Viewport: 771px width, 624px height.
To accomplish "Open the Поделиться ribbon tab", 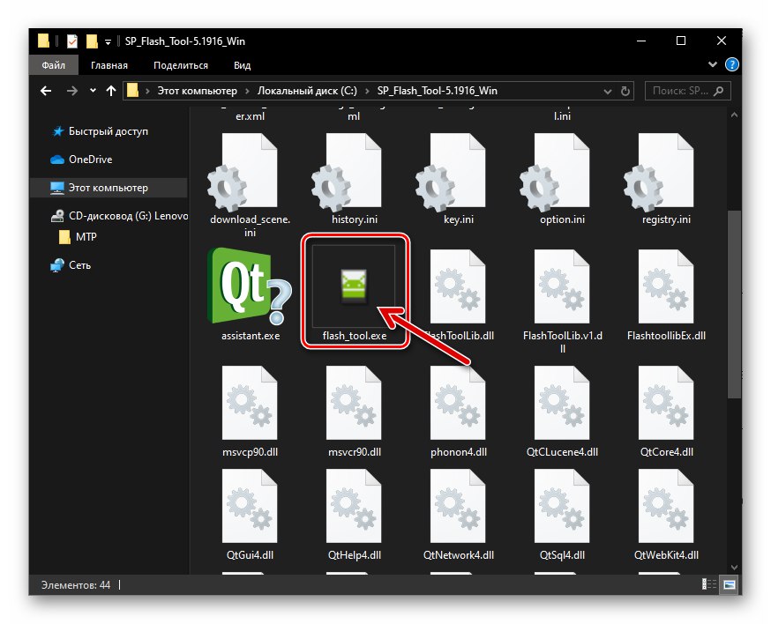I will tap(181, 65).
